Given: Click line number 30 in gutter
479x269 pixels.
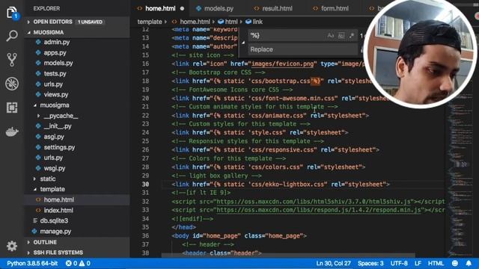Looking at the screenshot, I should pyautogui.click(x=145, y=185).
